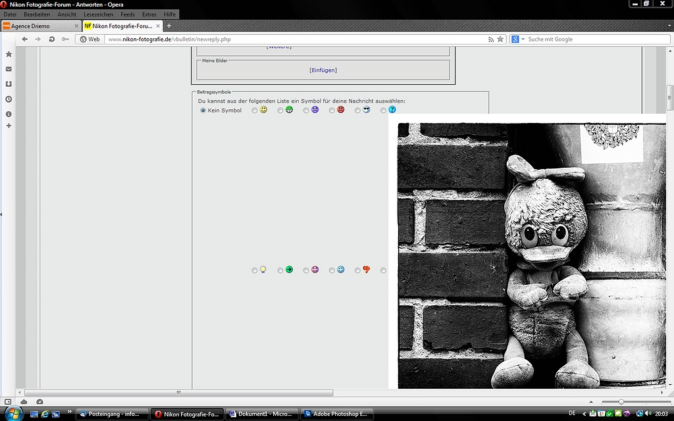The width and height of the screenshot is (674, 421).
Task: Close the Nikon Fotografie-Forum tab
Action: point(158,26)
